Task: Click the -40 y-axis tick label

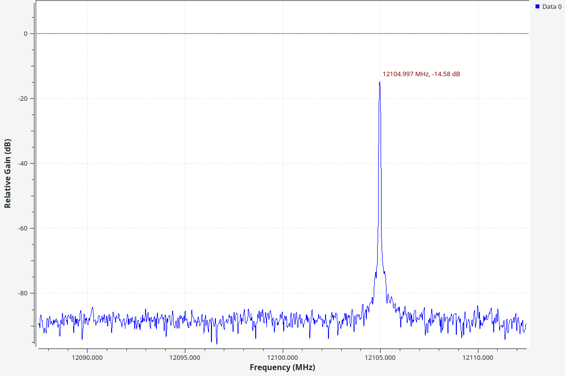Action: (x=23, y=164)
